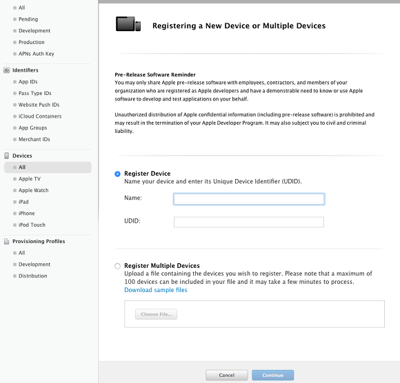Click the page title Registering a New Device
The image size is (400, 383).
coord(239,25)
